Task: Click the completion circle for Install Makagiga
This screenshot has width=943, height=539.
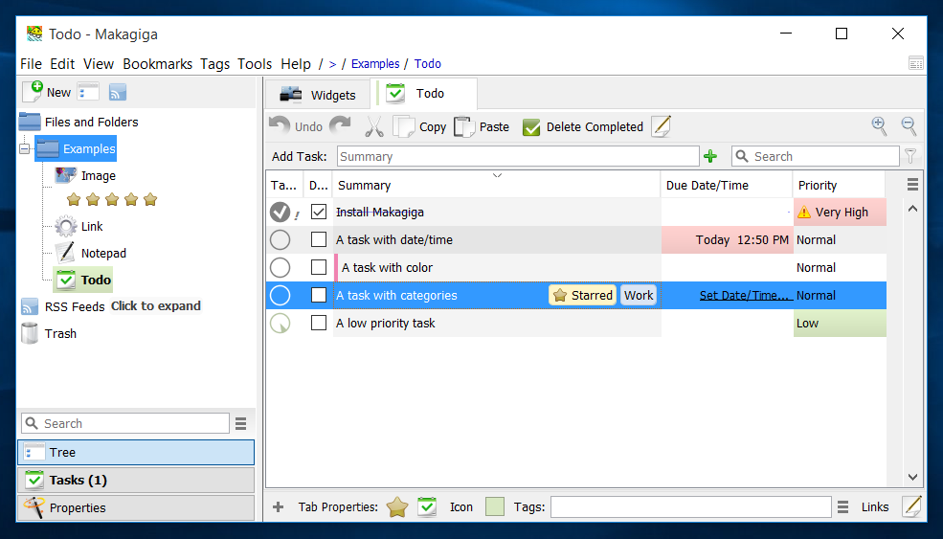Action: pyautogui.click(x=280, y=212)
